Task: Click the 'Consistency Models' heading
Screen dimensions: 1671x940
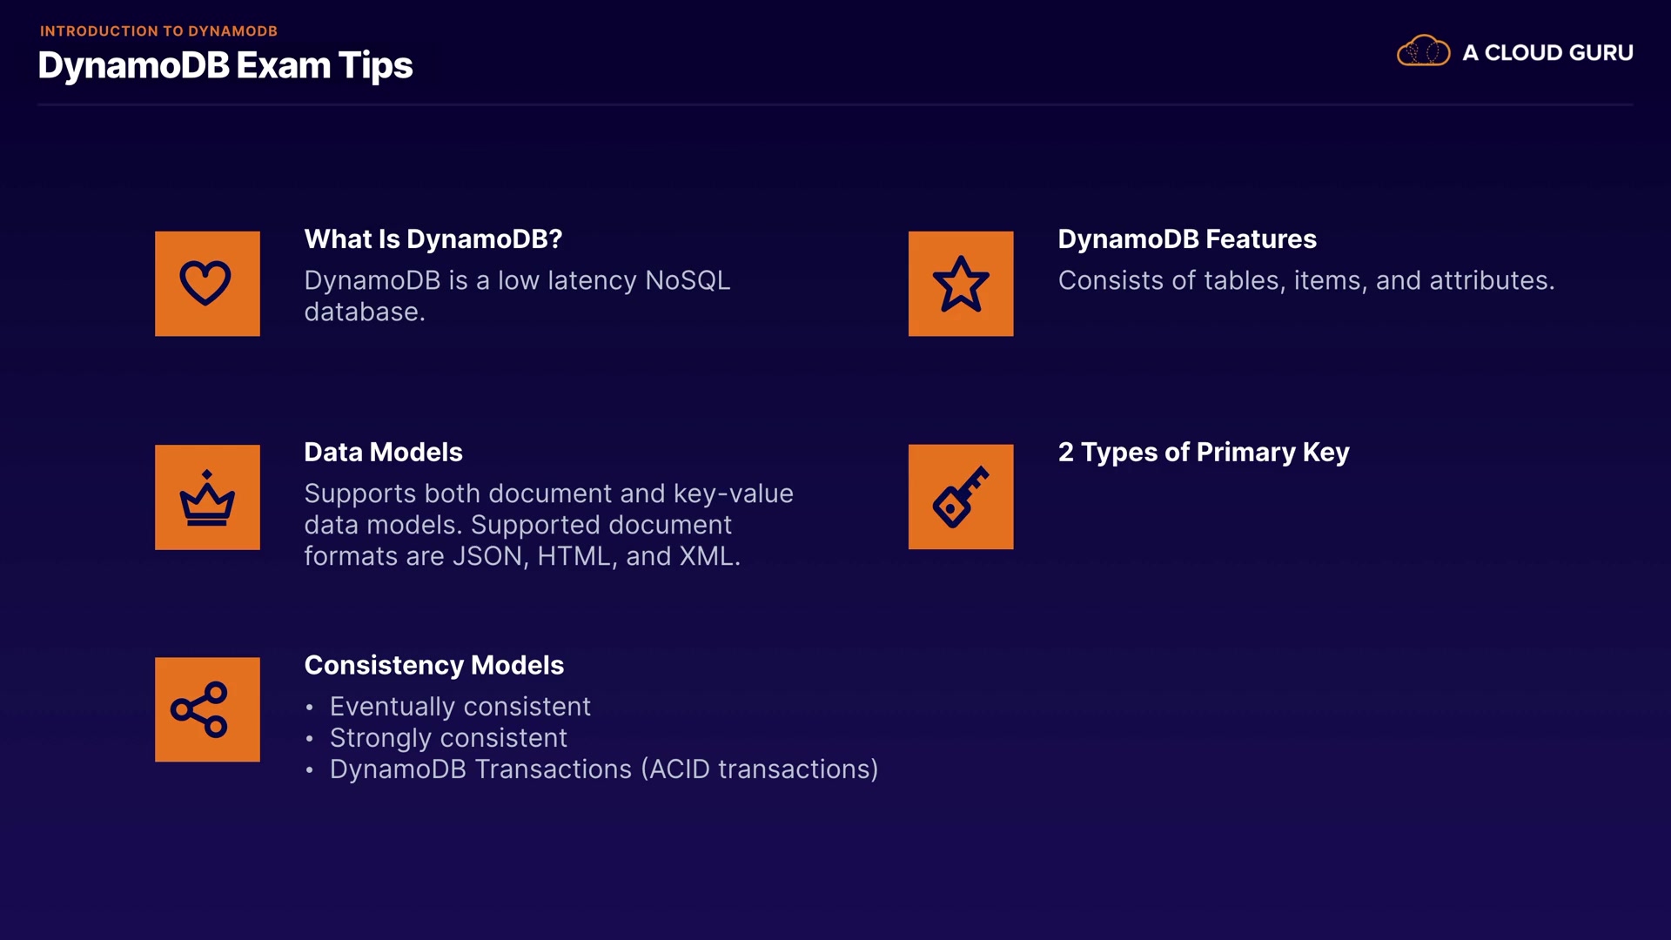Action: pos(434,666)
